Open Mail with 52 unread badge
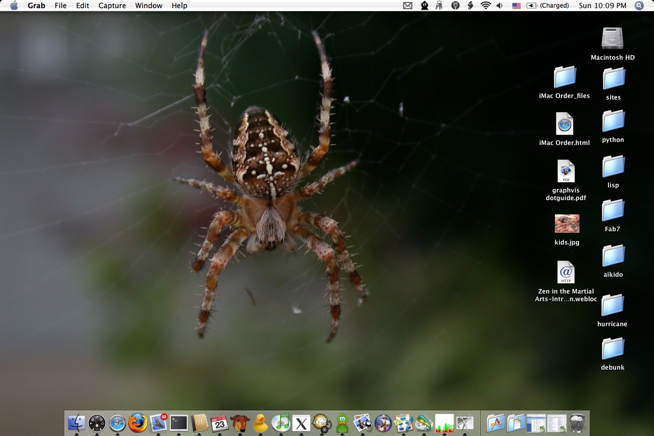654x436 pixels. [158, 423]
